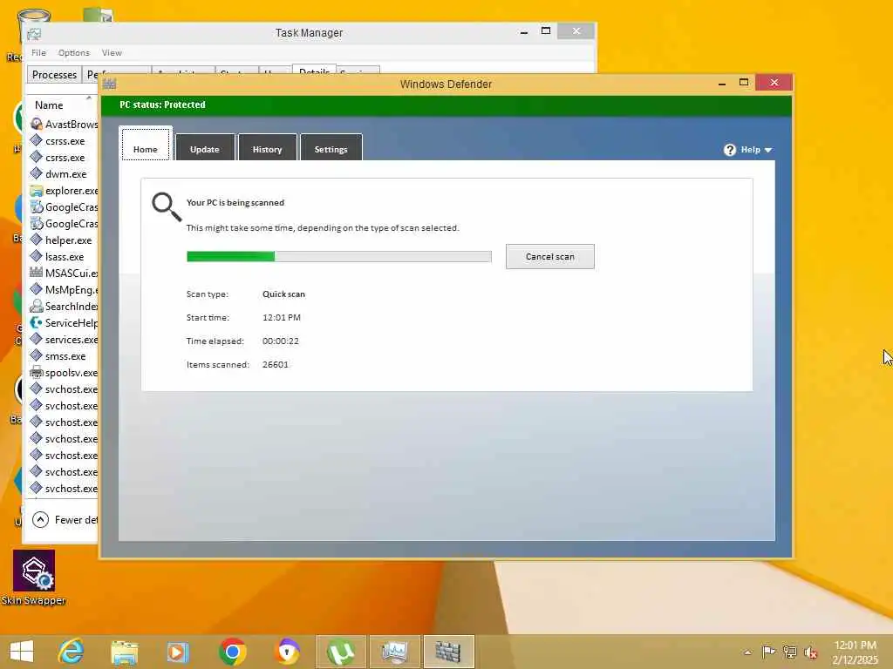The width and height of the screenshot is (893, 669).
Task: Click the Skin Swapper desktop icon
Action: pyautogui.click(x=34, y=578)
